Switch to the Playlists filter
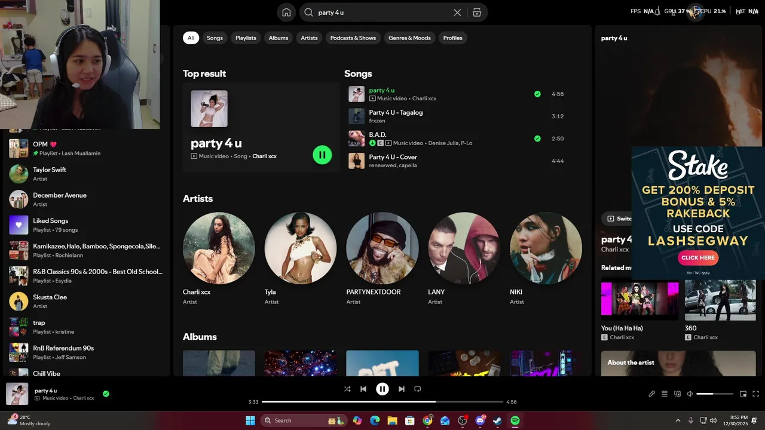 click(246, 38)
